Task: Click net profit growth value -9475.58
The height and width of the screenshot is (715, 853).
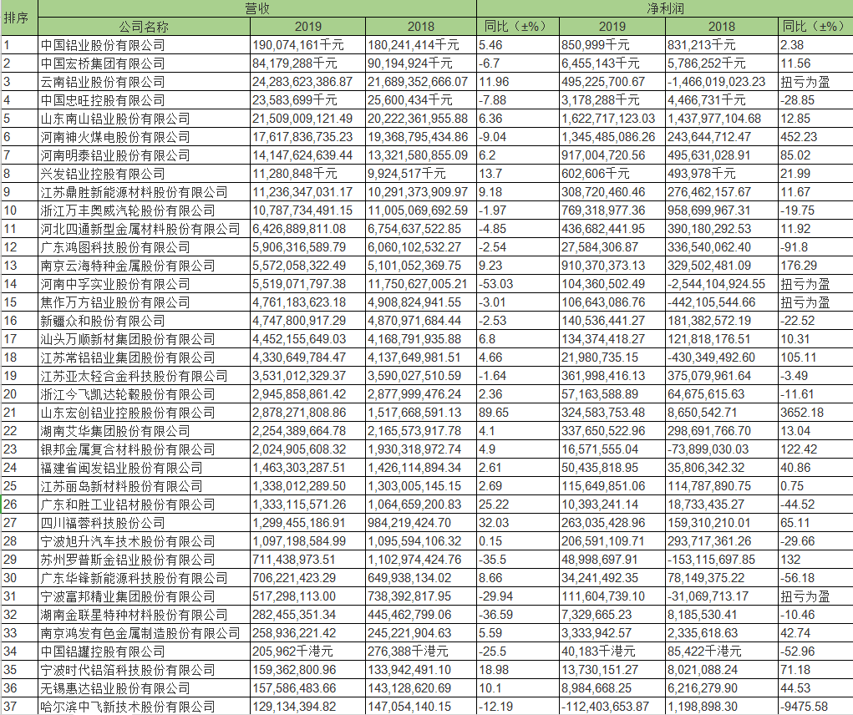Action: click(x=816, y=707)
